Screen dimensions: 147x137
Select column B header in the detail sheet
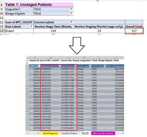[51, 58]
